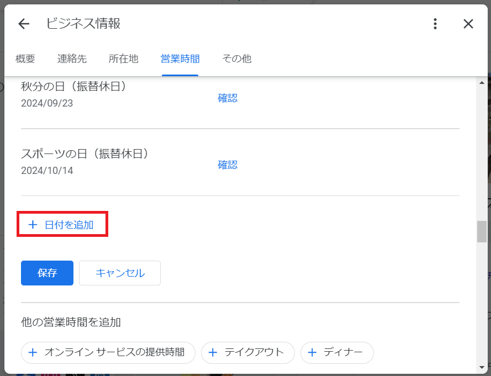Viewport: 491px width, 376px height.
Task: Click the vertical scrollbar thumb
Action: click(x=482, y=231)
